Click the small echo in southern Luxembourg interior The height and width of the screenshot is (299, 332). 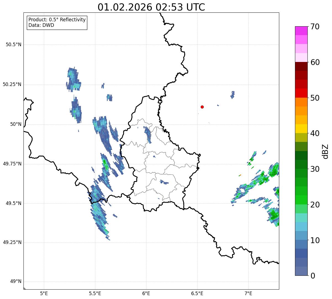coord(164,182)
